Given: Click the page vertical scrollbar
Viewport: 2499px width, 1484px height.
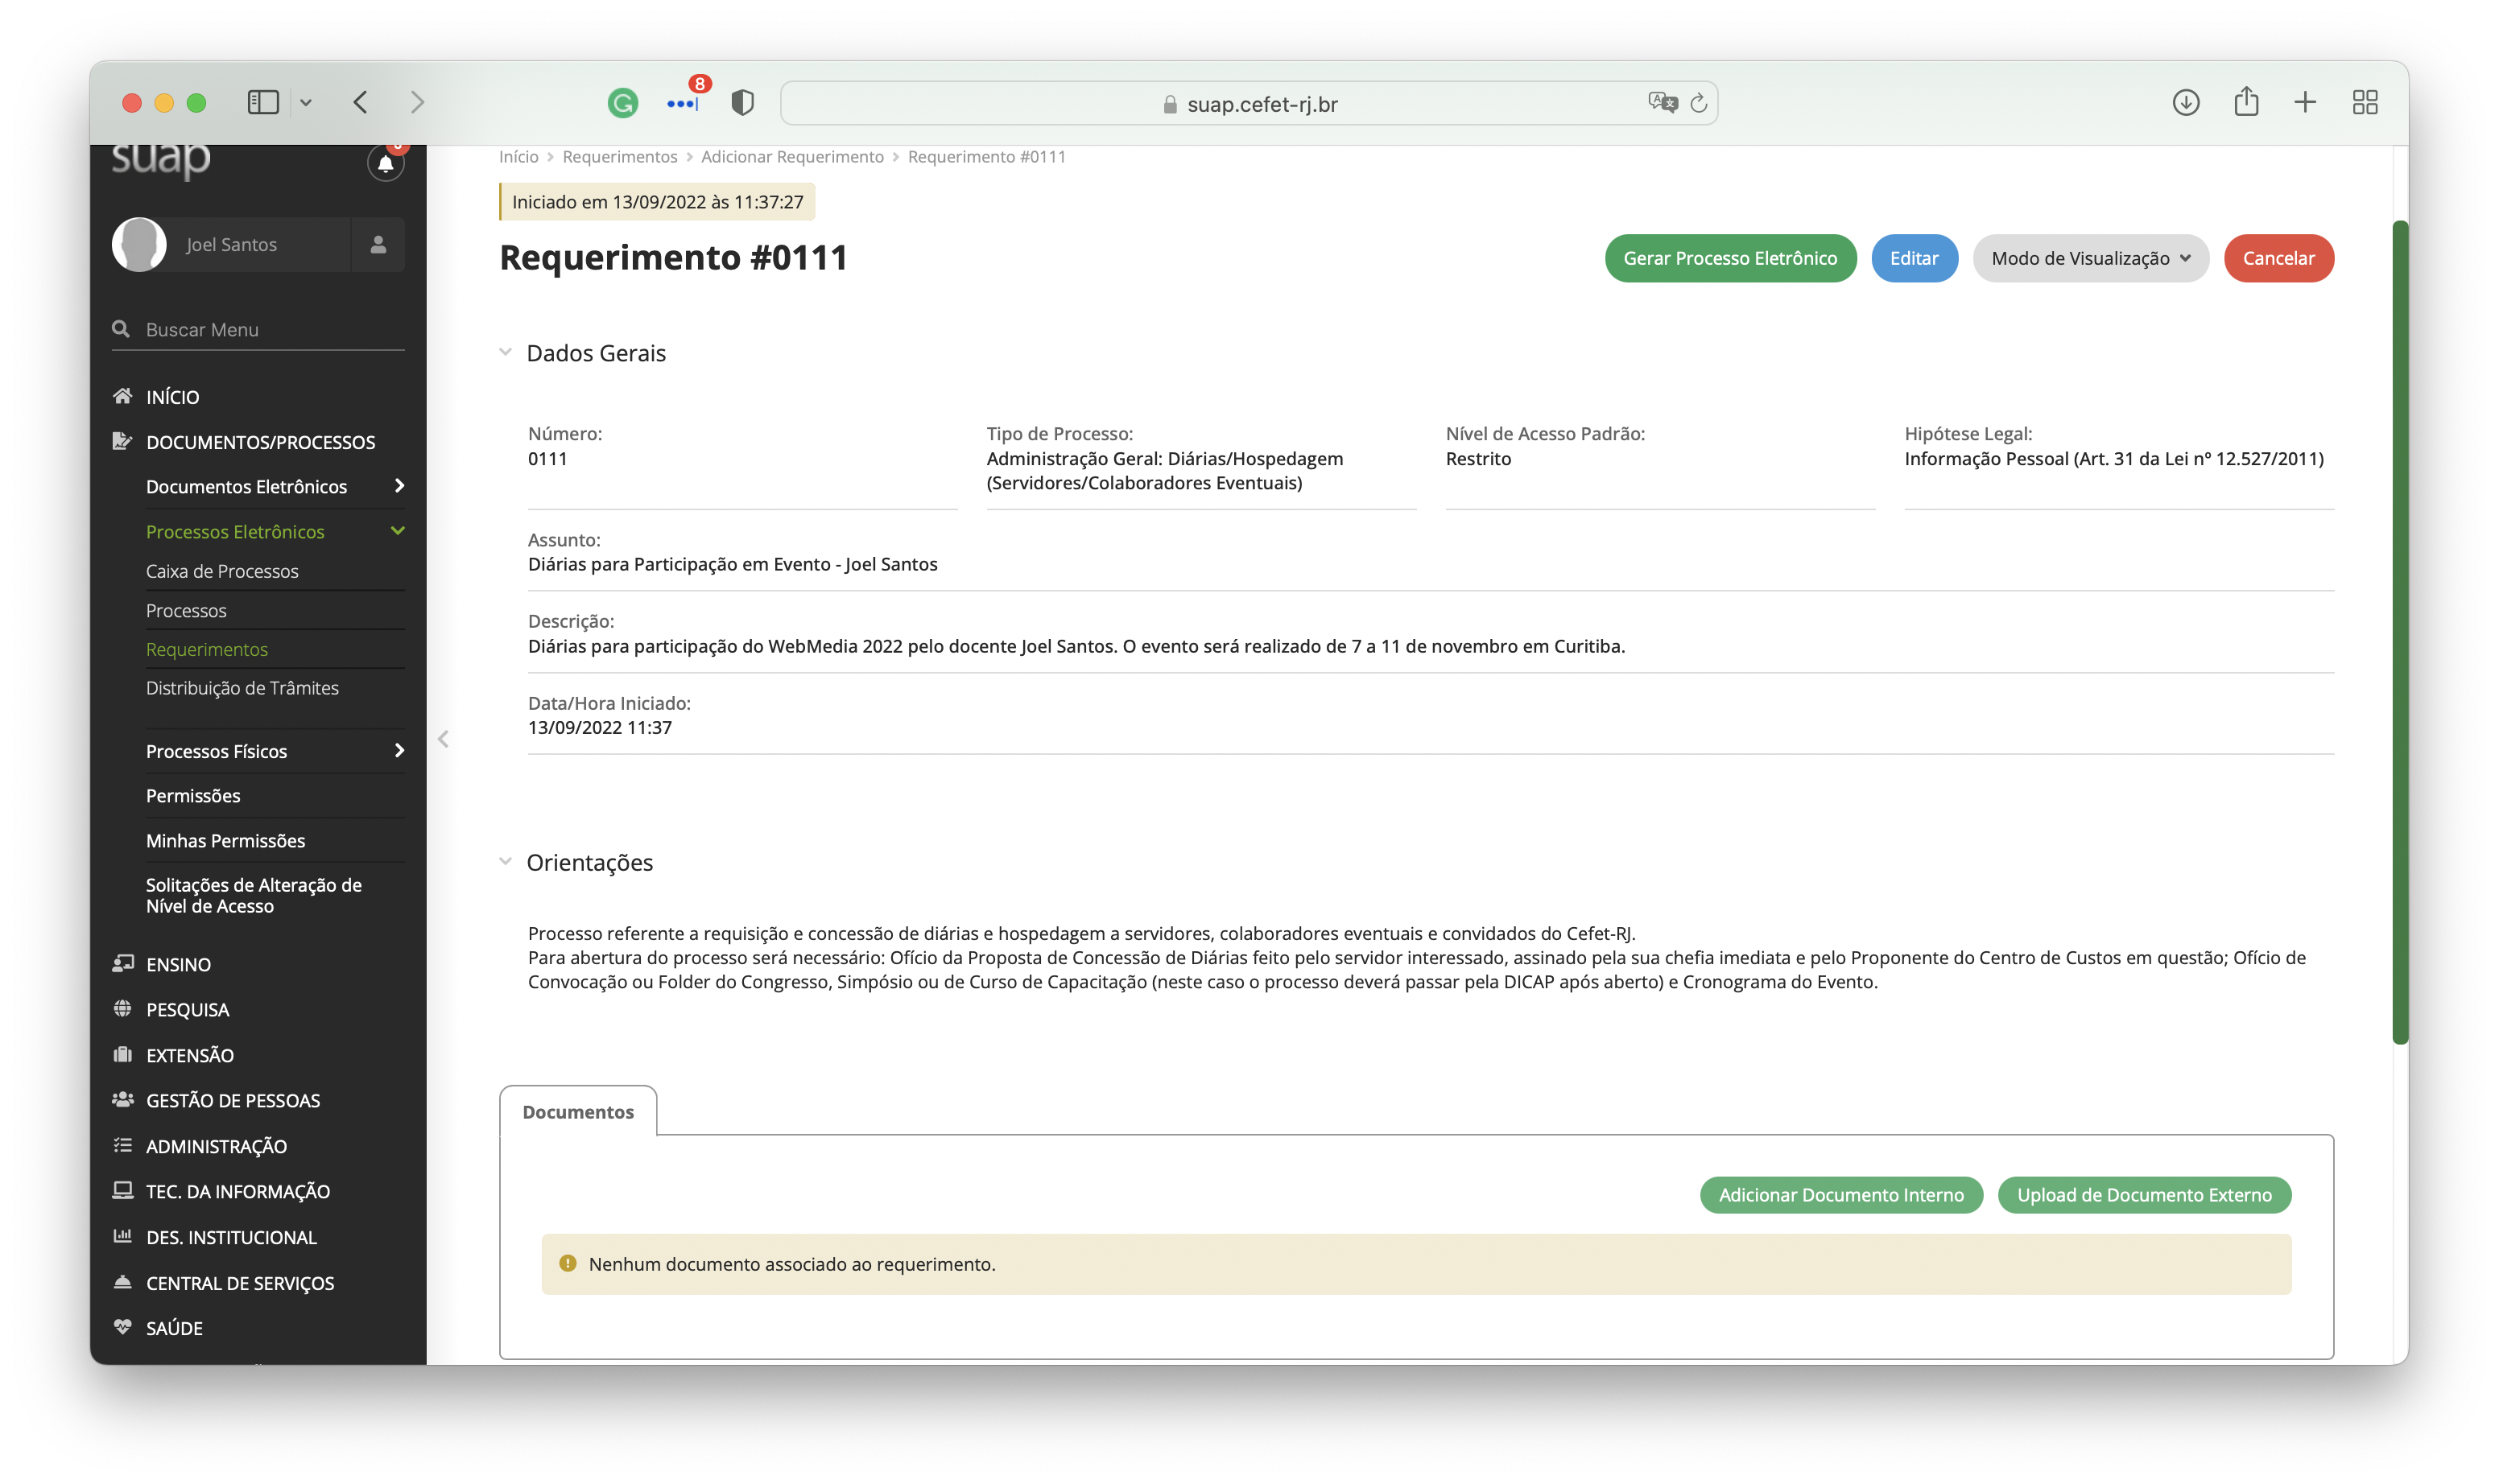Looking at the screenshot, I should tap(2399, 632).
